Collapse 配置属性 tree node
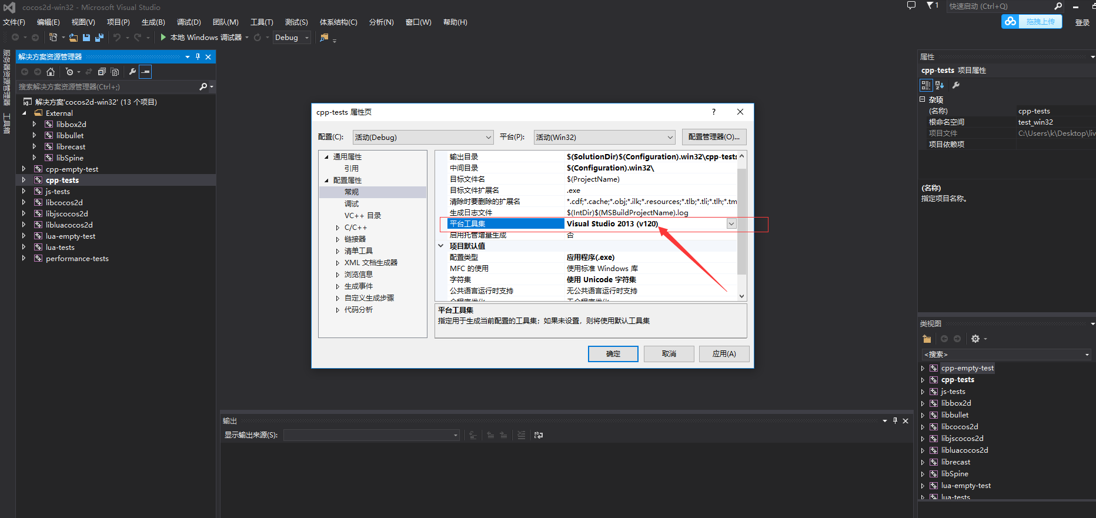This screenshot has height=518, width=1096. (326, 181)
